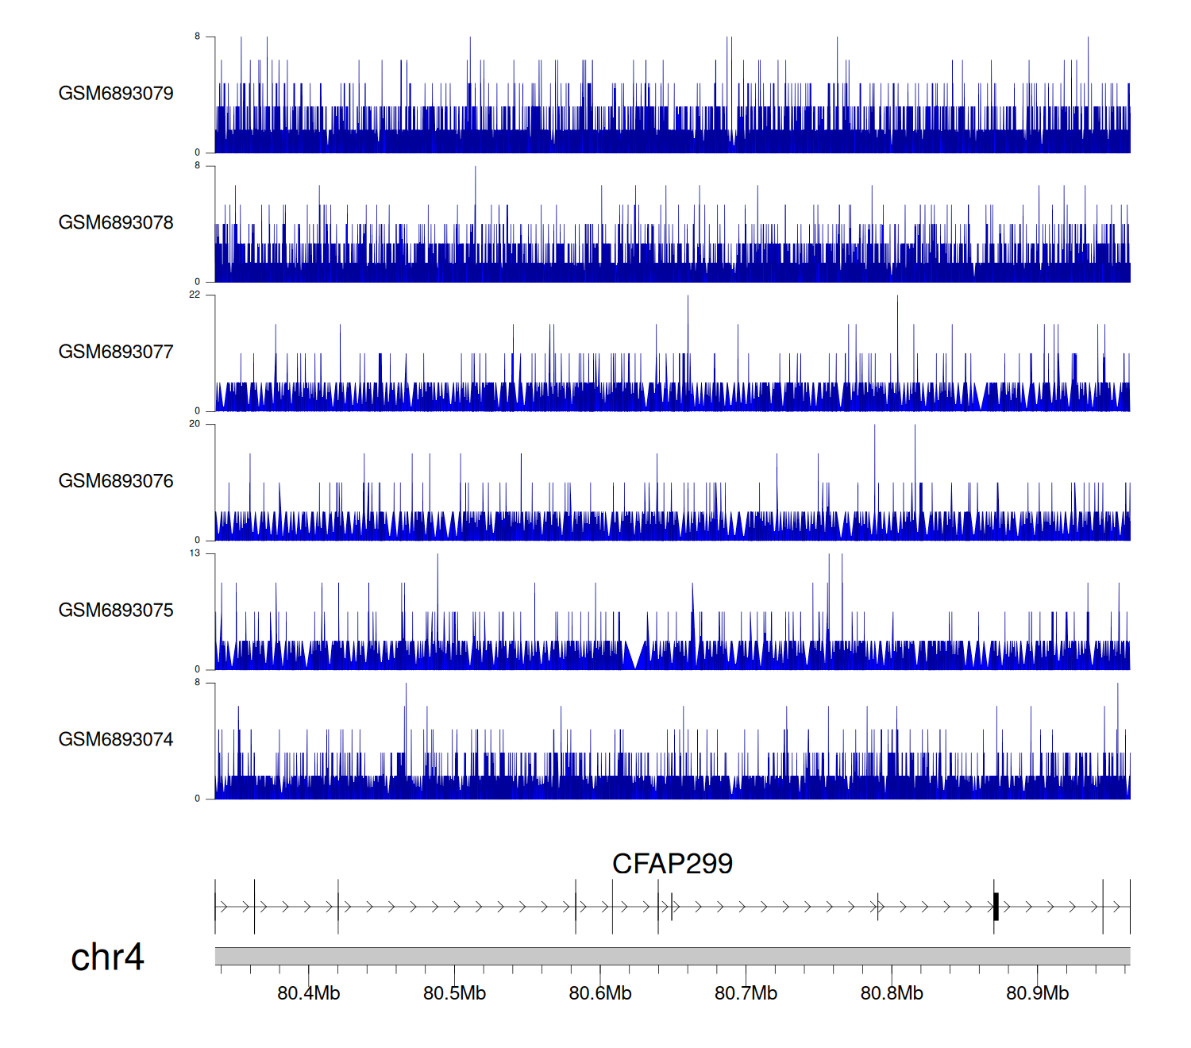Viewport: 1191px width, 1048px height.
Task: Click the 80.7Mb axis position label
Action: point(746,993)
